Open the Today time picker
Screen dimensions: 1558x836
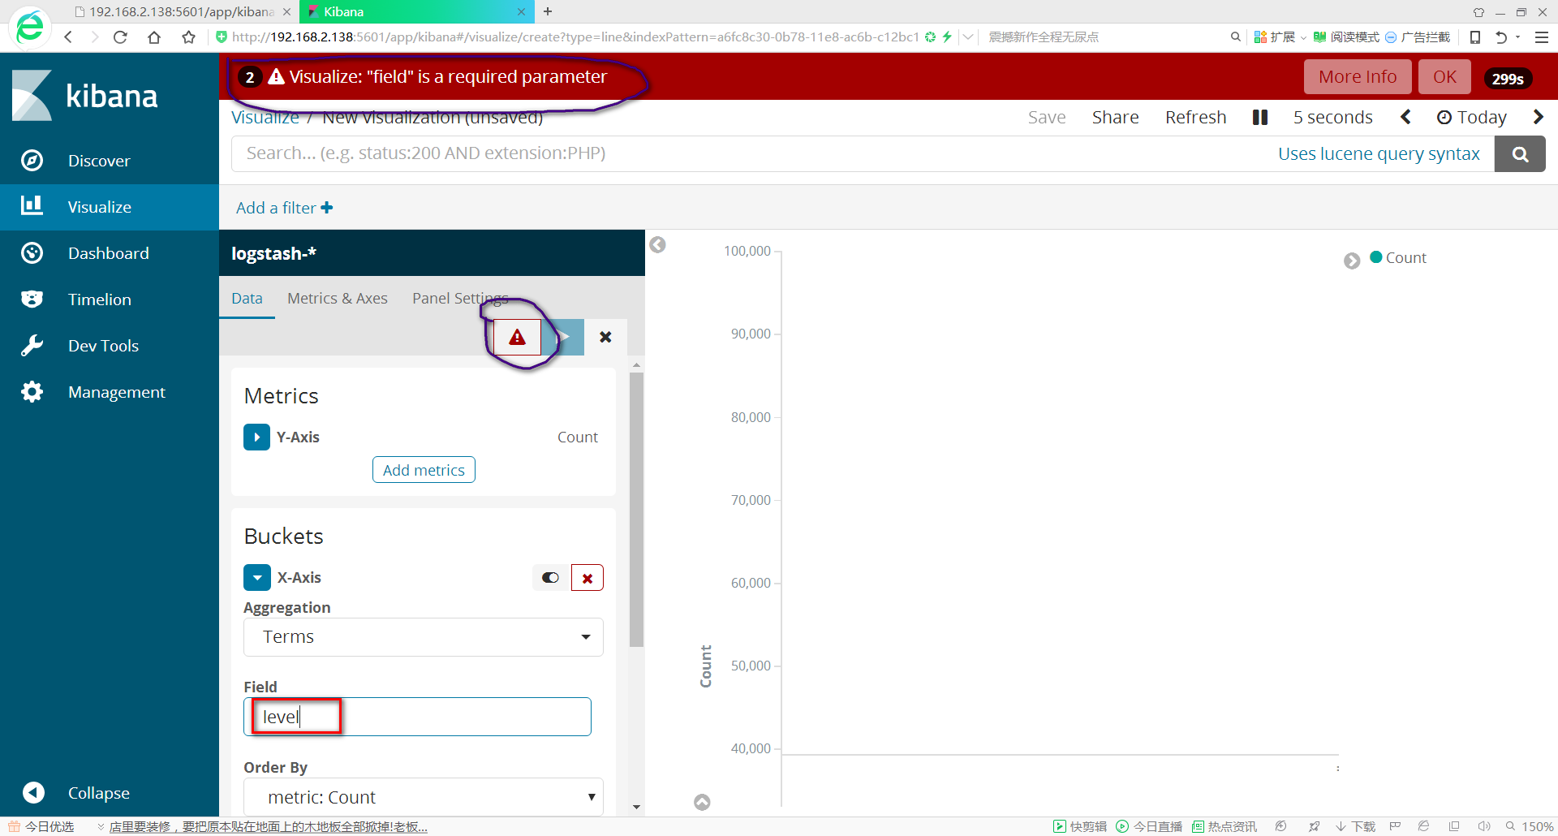pyautogui.click(x=1471, y=118)
